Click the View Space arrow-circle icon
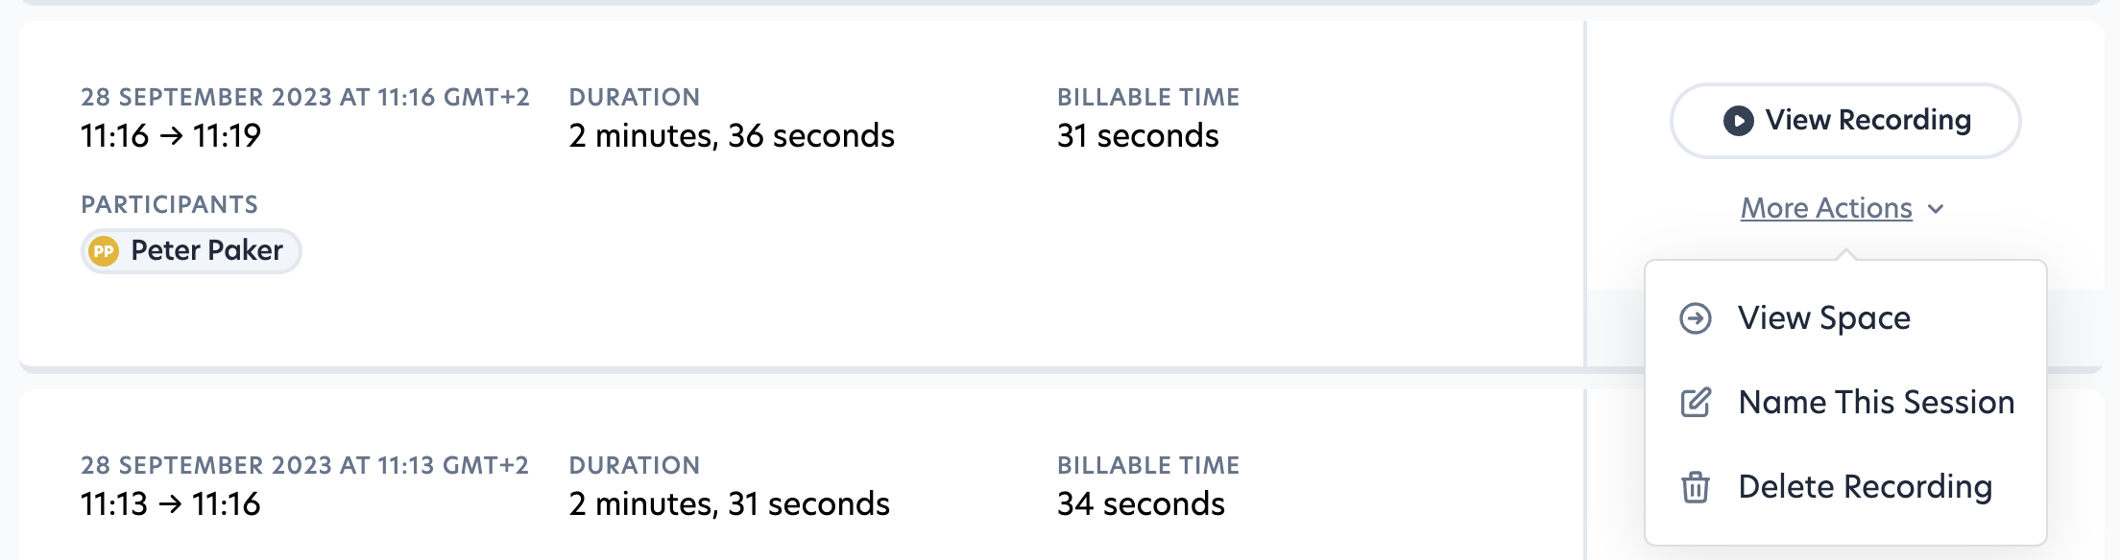 (x=1696, y=318)
